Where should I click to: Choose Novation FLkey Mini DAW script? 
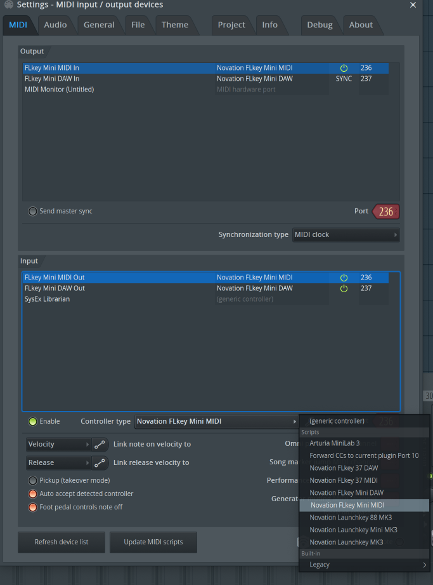[x=365, y=493]
